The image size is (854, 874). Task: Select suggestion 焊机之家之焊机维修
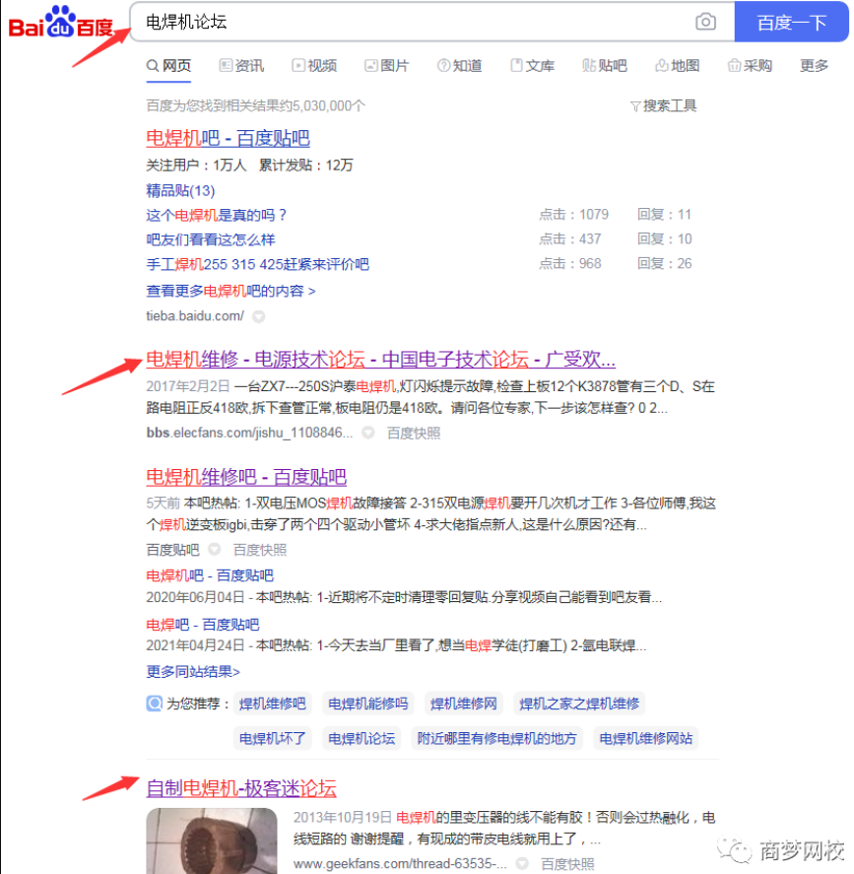(579, 704)
